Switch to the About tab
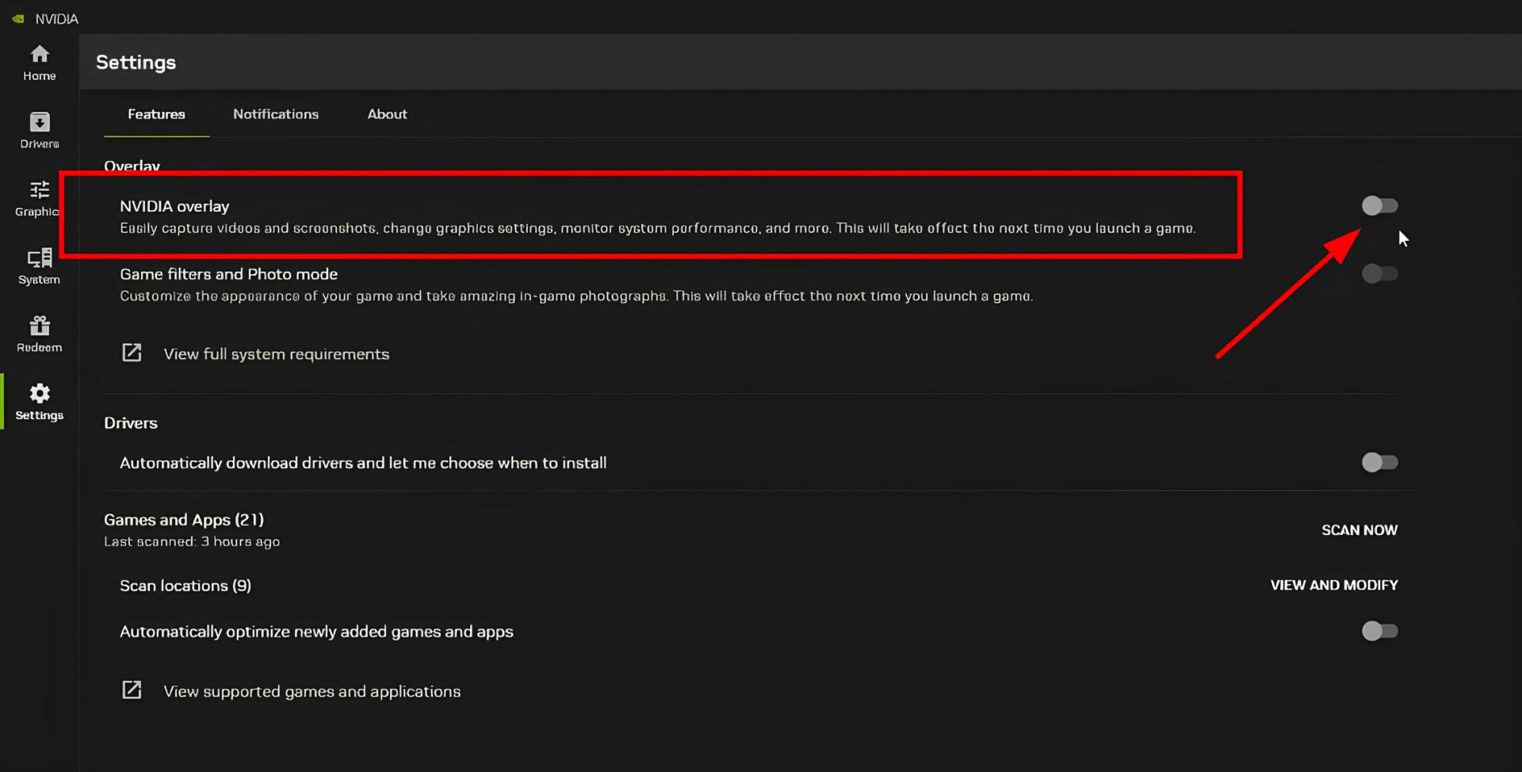1522x772 pixels. point(387,114)
